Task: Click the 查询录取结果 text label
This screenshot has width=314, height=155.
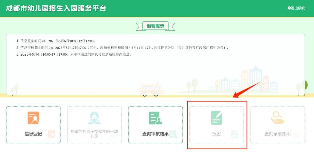Action: (277, 134)
